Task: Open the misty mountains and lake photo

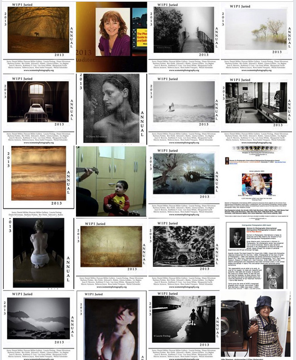Action: 38,325
